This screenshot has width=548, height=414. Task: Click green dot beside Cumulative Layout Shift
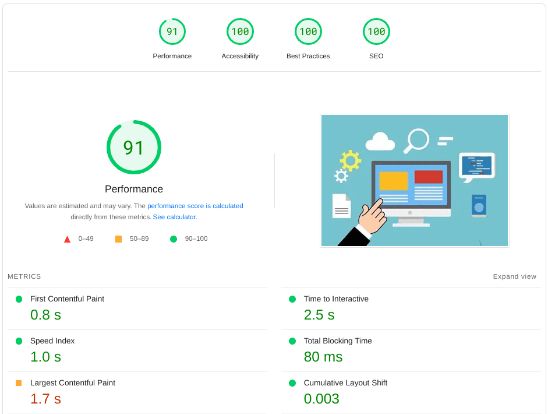(x=292, y=383)
